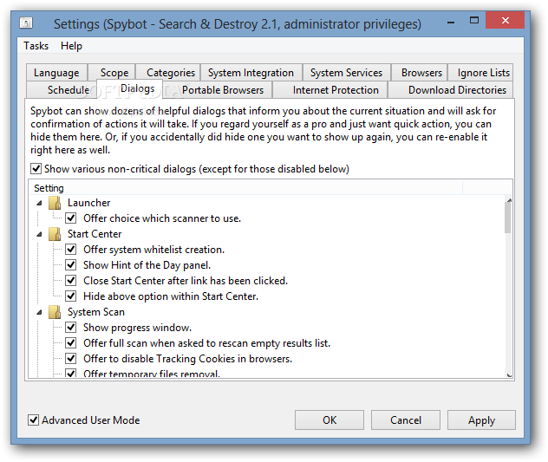This screenshot has height=462, width=548.
Task: Toggle Offer system whitelist creation checkbox
Action: [71, 249]
